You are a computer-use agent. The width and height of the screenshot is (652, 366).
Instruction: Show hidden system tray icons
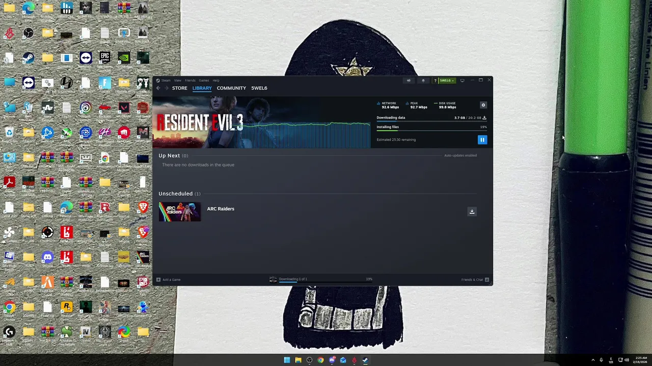pos(593,360)
